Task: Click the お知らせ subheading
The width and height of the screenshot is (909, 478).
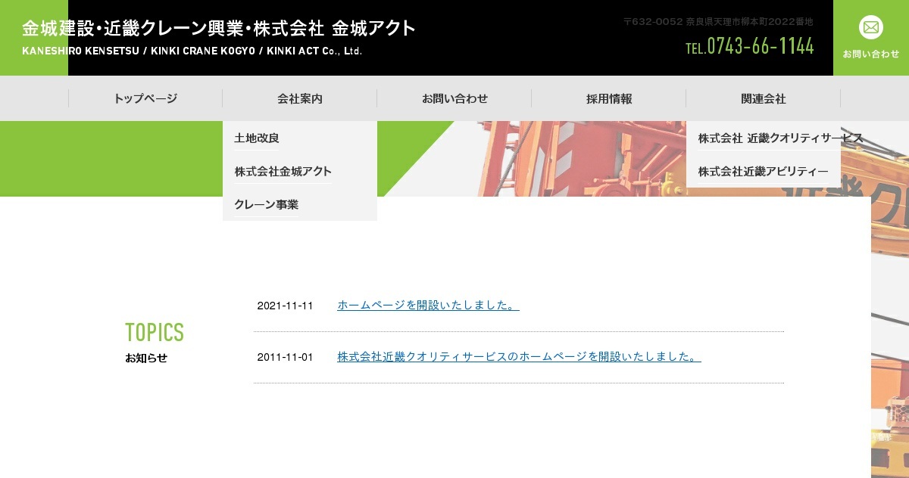Action: 146,358
